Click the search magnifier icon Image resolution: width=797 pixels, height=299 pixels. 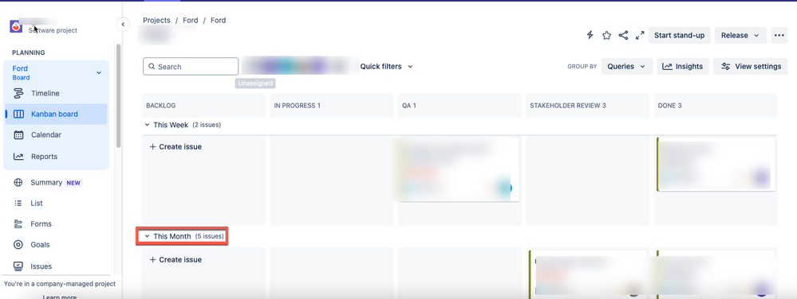point(152,66)
